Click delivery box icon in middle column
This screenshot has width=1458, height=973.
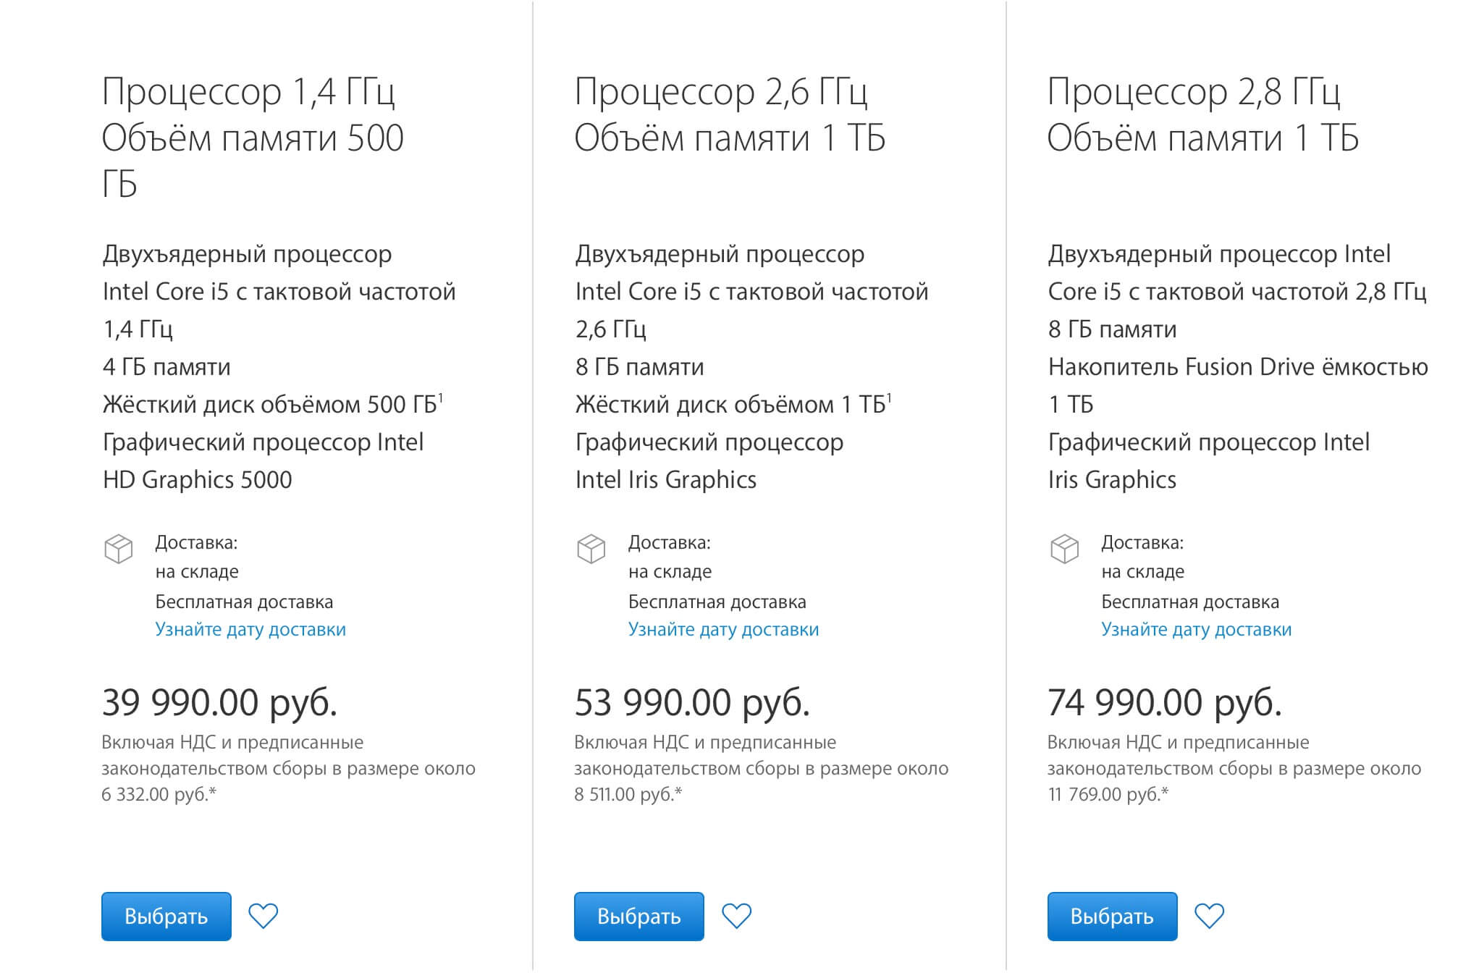click(x=591, y=549)
